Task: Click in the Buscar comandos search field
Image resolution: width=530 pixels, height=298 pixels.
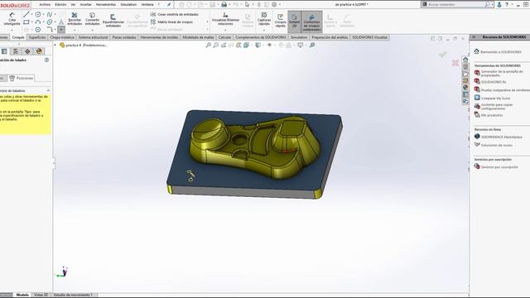Action: pyautogui.click(x=455, y=4)
